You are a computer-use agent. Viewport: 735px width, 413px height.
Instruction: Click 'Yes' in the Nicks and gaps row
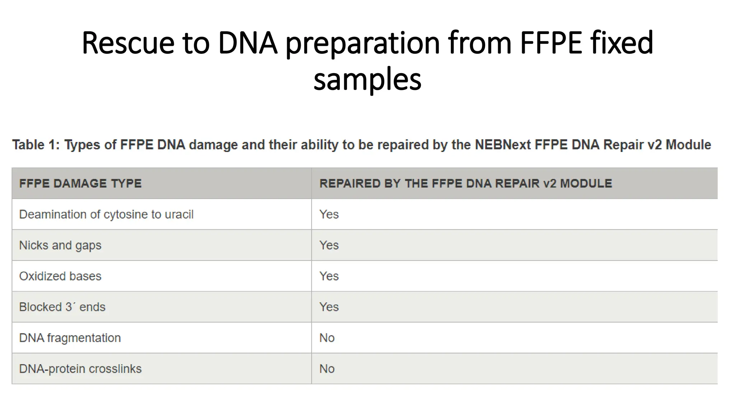[329, 245]
